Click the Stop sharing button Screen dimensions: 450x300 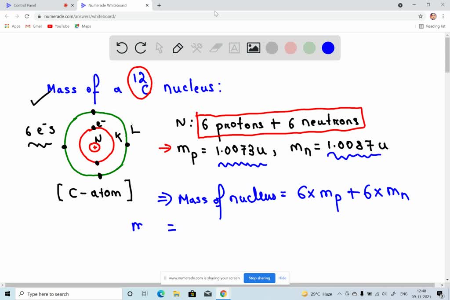259,278
